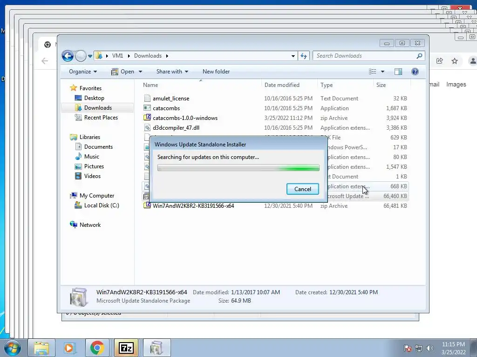
Task: Open Windows Explorer from the taskbar
Action: (41, 348)
